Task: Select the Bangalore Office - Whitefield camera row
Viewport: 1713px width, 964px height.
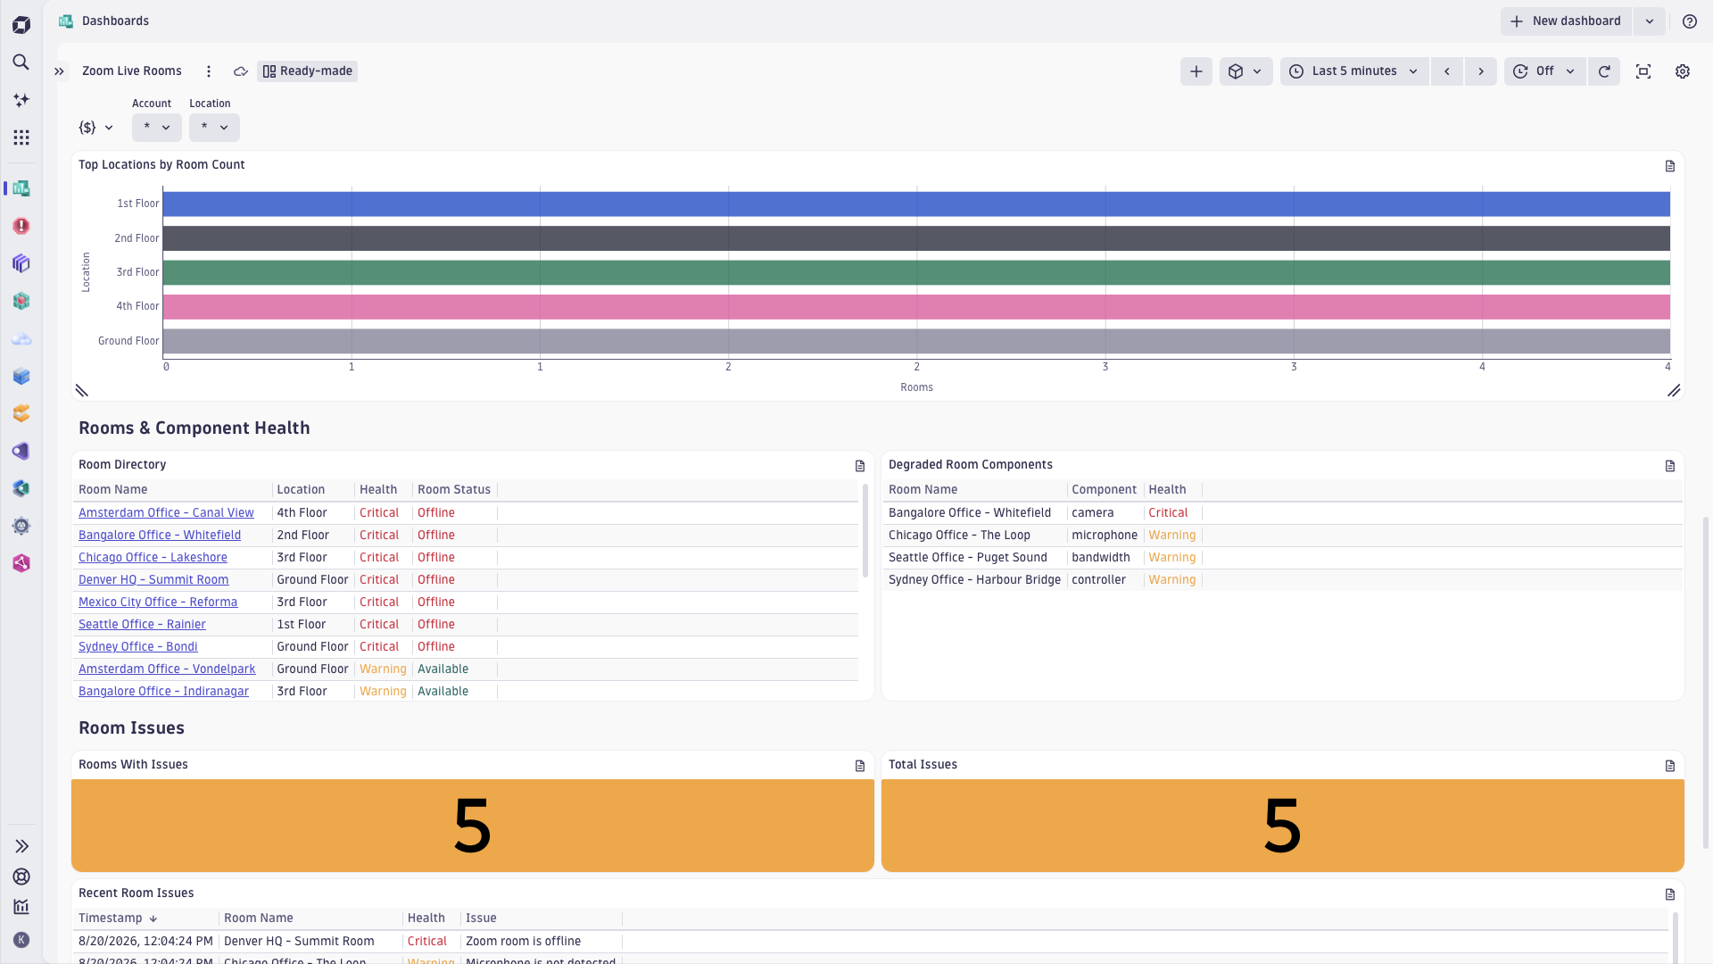Action: click(x=1282, y=513)
